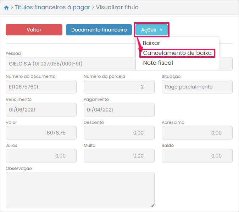Viewport: 239px width, 212px height.
Task: Toggle the Ações dropdown button
Action: pos(151,30)
